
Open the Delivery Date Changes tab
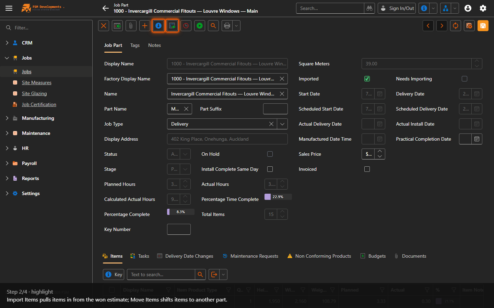click(x=185, y=256)
